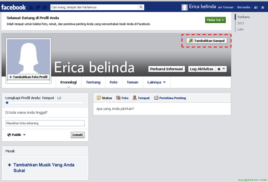The height and width of the screenshot is (182, 268).
Task: Open privacy shortcuts lock icon
Action: (256, 8)
